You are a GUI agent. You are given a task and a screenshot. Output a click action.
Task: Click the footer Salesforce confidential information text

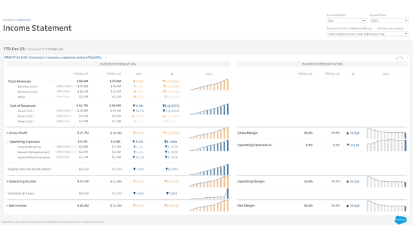coord(53,222)
